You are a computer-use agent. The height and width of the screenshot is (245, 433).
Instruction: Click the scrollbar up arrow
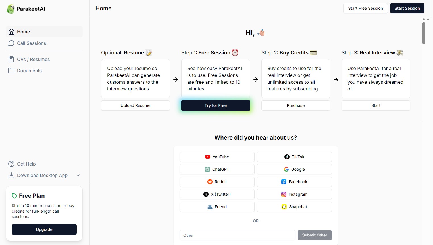(424, 20)
